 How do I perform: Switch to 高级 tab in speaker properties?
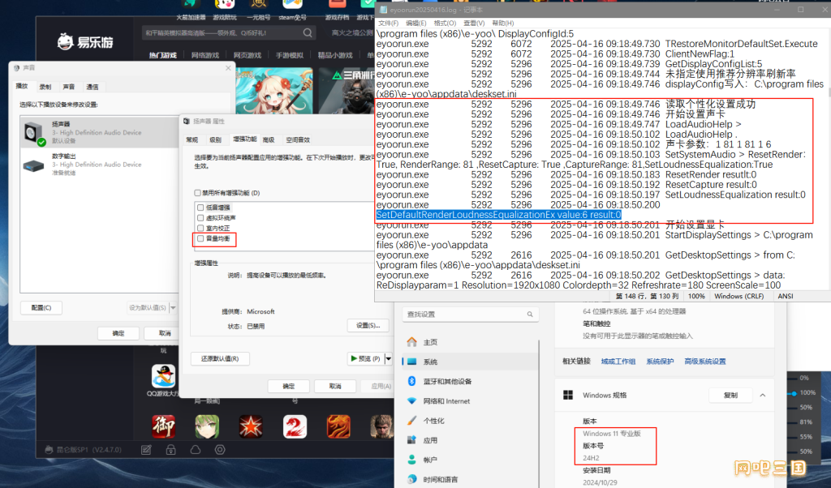269,139
